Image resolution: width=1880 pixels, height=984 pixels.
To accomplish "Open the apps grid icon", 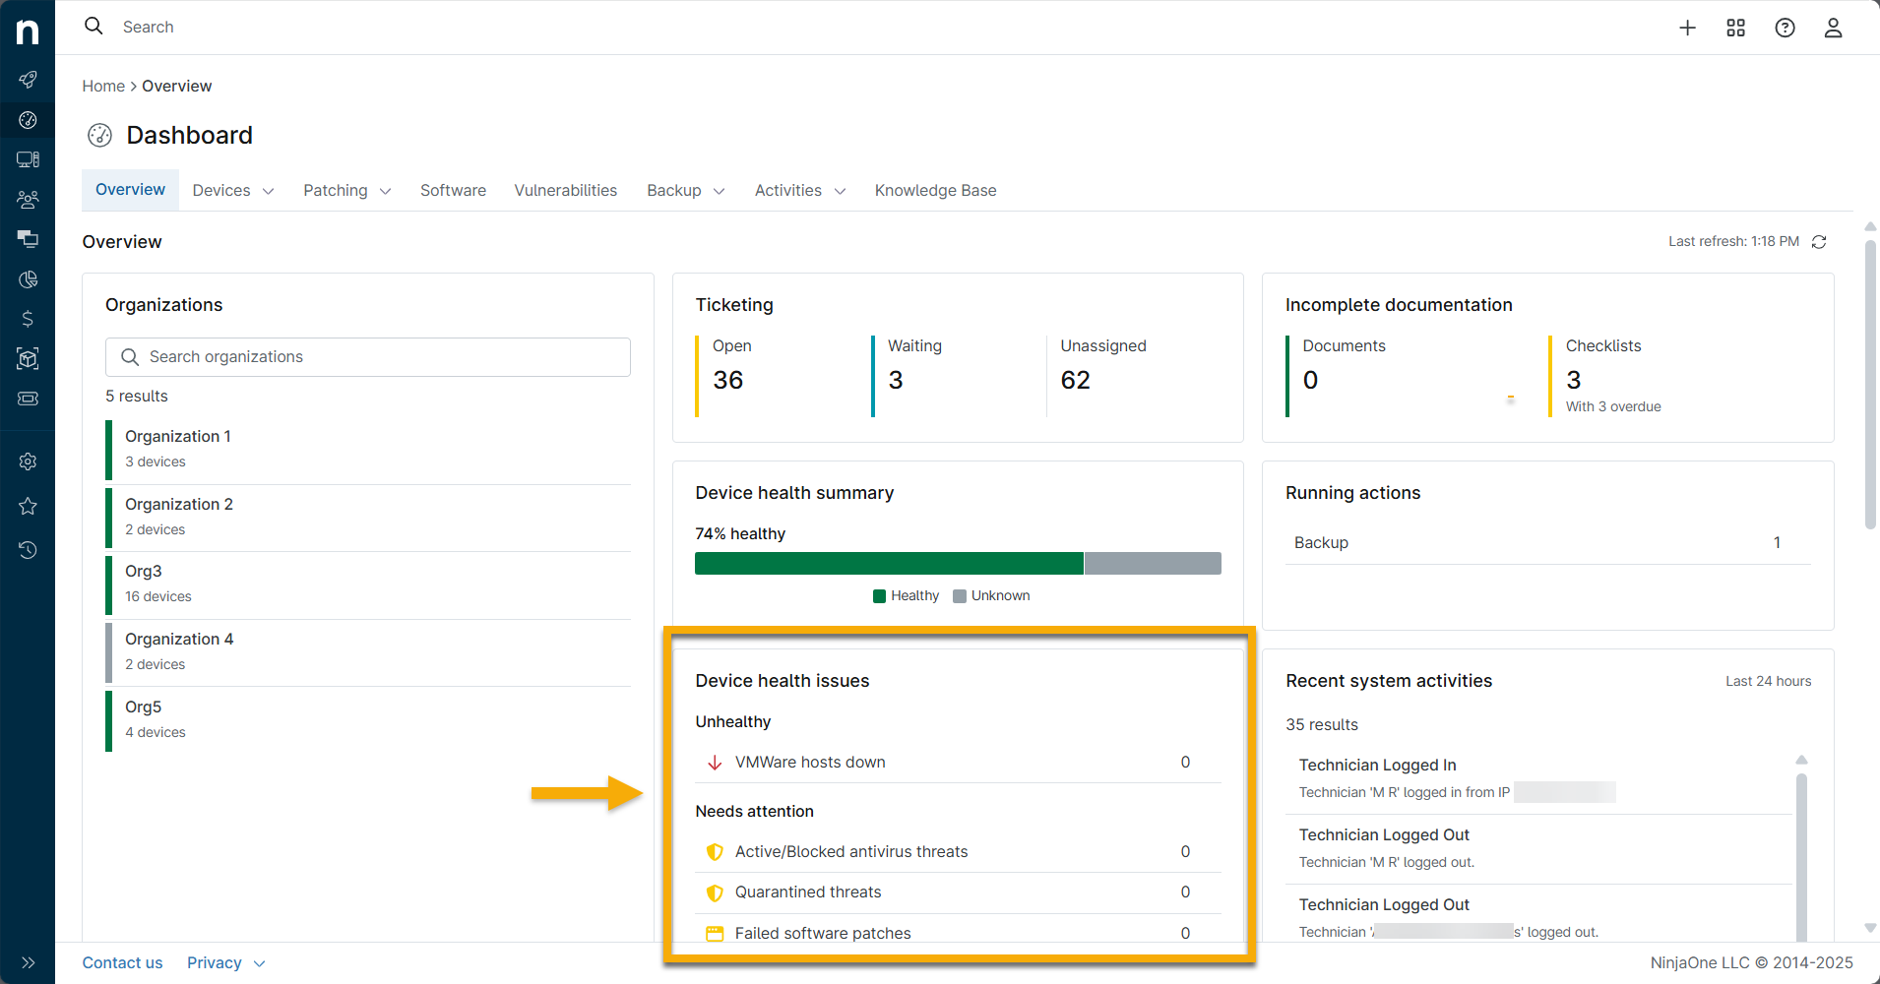I will 1735,28.
